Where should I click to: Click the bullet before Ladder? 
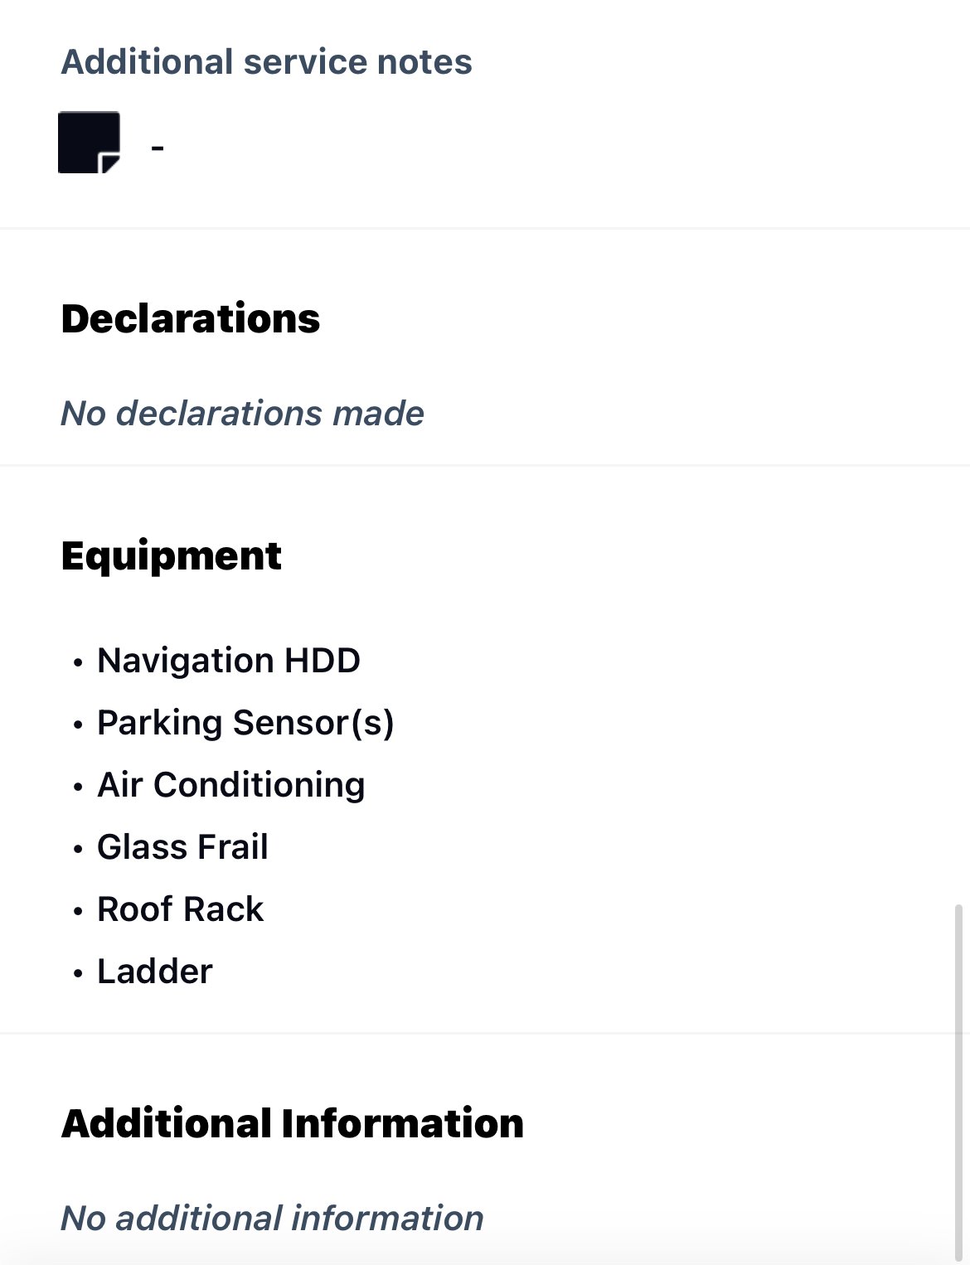[x=78, y=974]
